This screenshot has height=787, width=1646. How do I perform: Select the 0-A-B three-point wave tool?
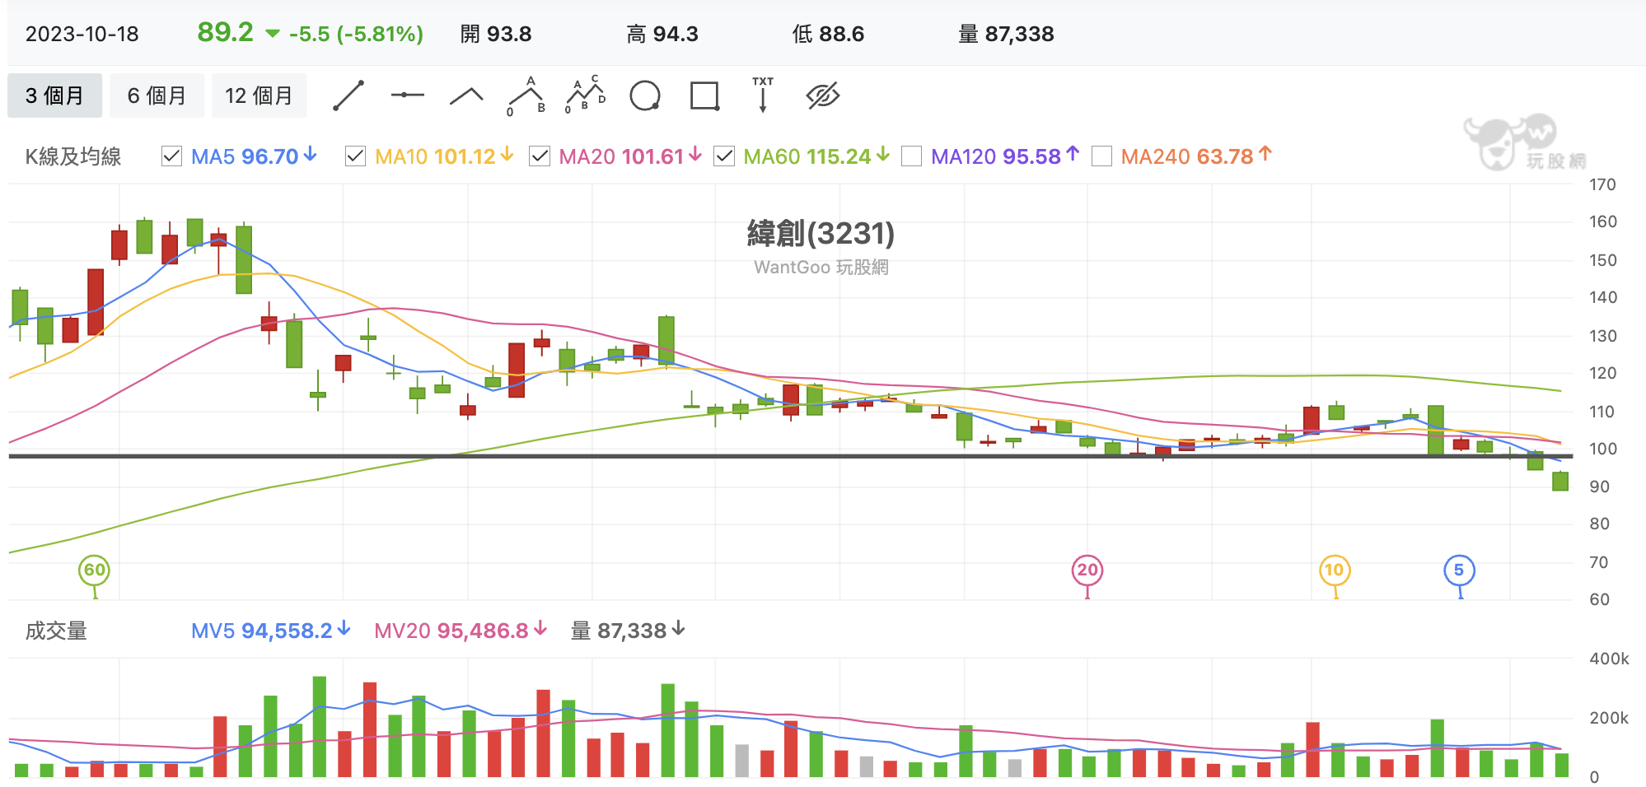(526, 96)
